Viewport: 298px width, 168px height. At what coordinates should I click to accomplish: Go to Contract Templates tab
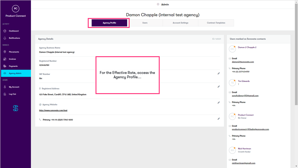point(216,23)
